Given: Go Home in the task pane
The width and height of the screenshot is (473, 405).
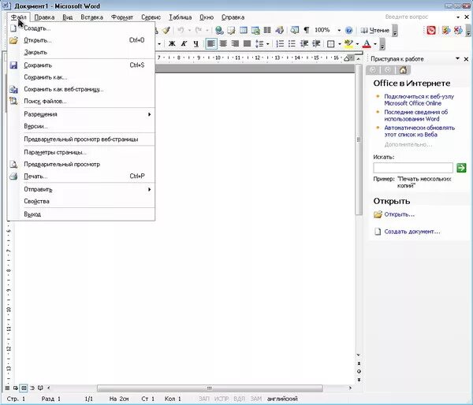Looking at the screenshot, I should 403,70.
